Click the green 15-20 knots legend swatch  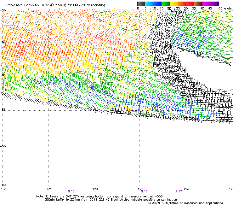click(166, 4)
